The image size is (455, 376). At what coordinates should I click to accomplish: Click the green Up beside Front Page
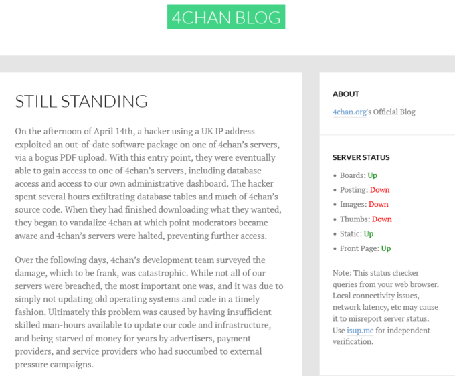coord(385,249)
